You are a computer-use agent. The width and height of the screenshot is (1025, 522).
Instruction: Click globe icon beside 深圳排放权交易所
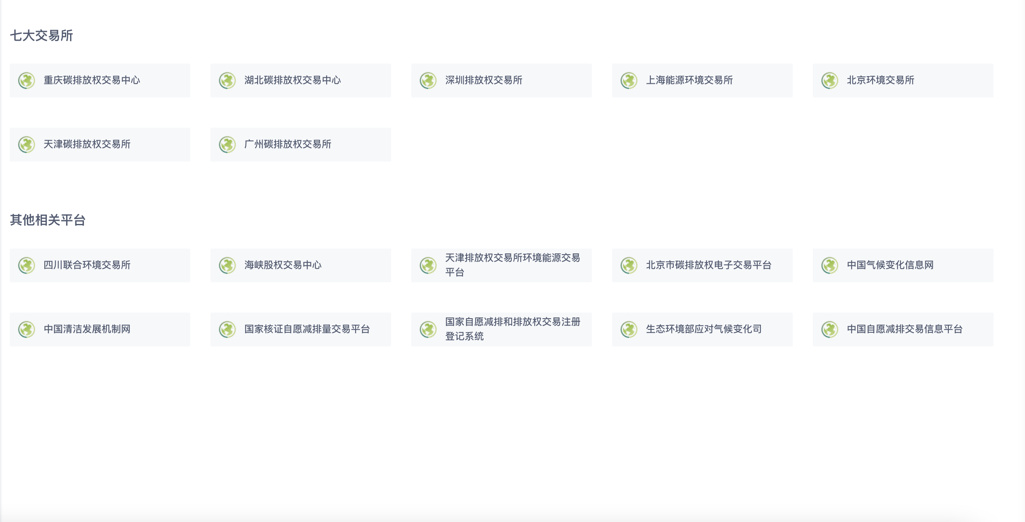(x=428, y=81)
